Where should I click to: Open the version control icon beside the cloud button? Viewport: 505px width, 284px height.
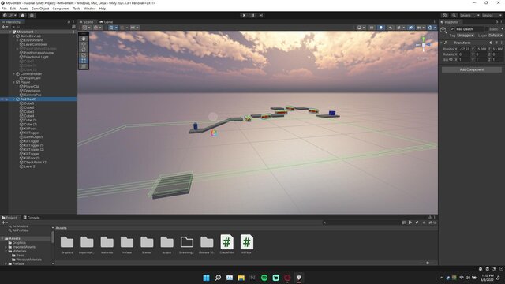[x=32, y=15]
